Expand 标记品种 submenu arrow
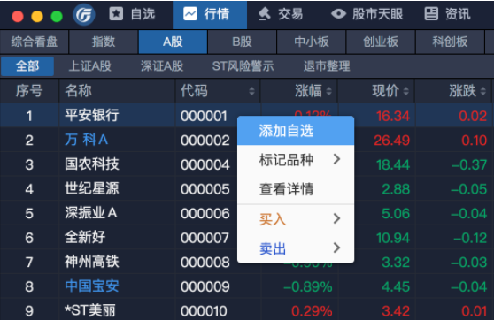Screen dimensions: 494x320 [x=336, y=159]
